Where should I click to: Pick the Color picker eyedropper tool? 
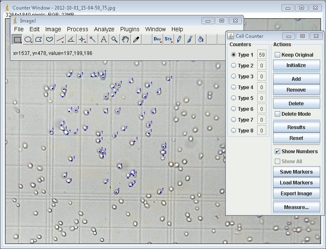[x=136, y=40]
